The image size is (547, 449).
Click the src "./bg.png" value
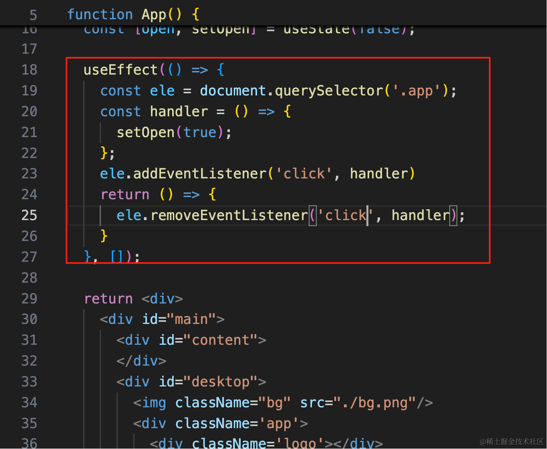[374, 402]
